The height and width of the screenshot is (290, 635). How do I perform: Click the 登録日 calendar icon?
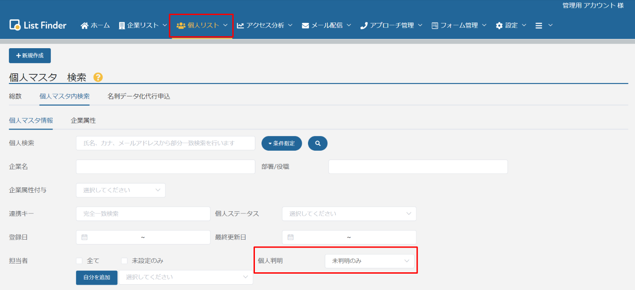pyautogui.click(x=85, y=237)
